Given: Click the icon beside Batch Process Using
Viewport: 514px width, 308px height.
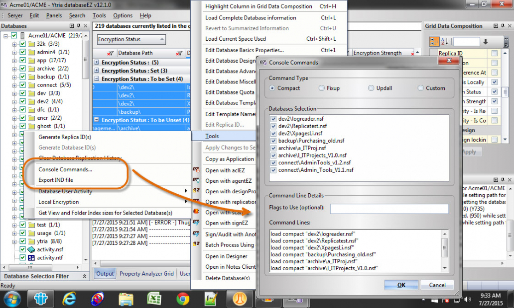Looking at the screenshot, I should 196,244.
